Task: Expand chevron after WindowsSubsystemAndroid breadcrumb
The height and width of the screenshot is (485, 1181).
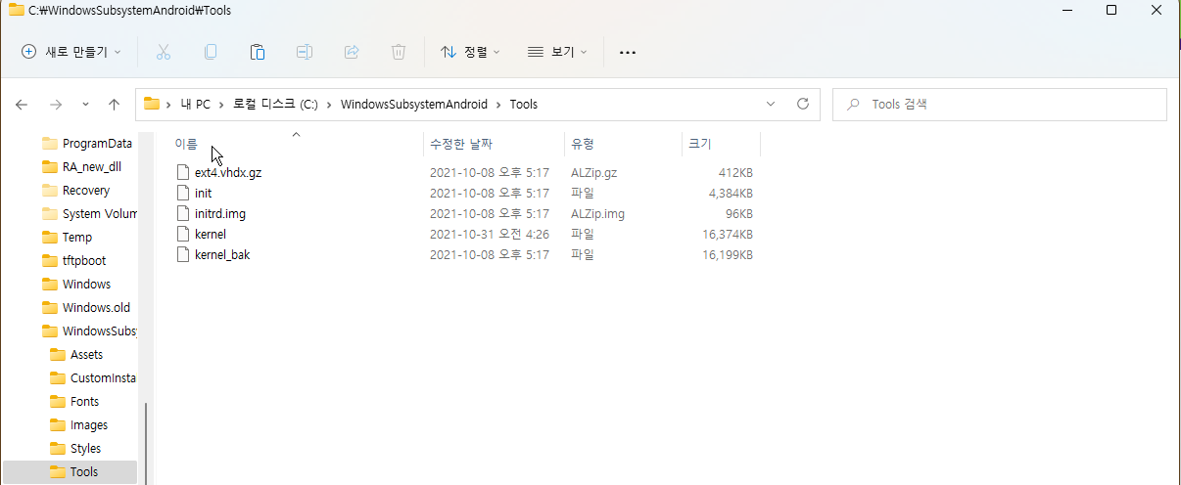Action: pyautogui.click(x=498, y=104)
